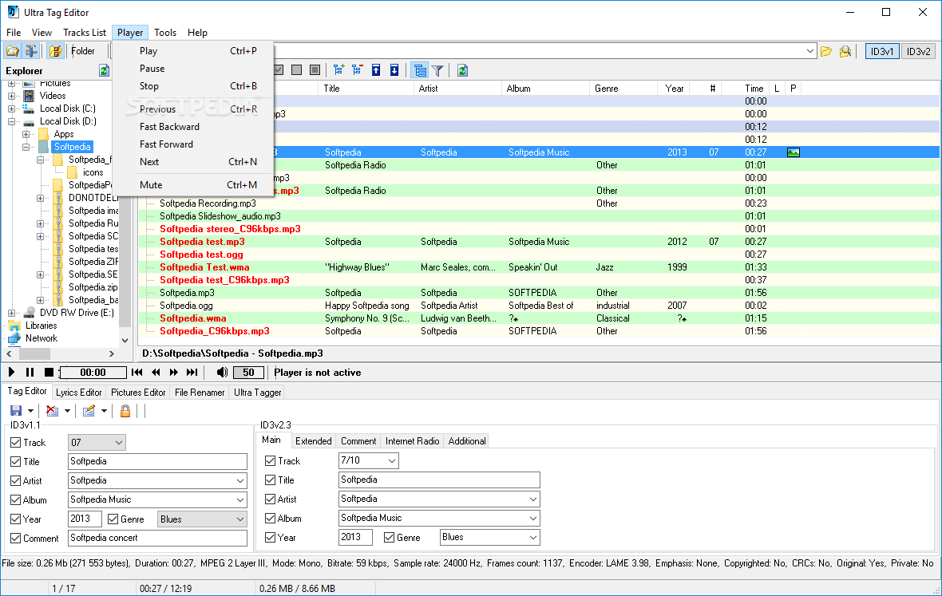
Task: Click the folder with check marks icon
Action: pos(55,51)
